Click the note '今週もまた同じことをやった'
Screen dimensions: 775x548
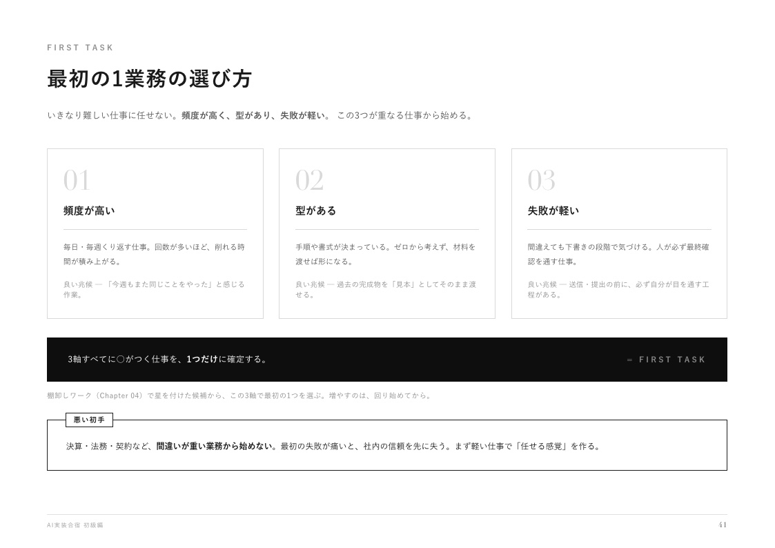[154, 290]
